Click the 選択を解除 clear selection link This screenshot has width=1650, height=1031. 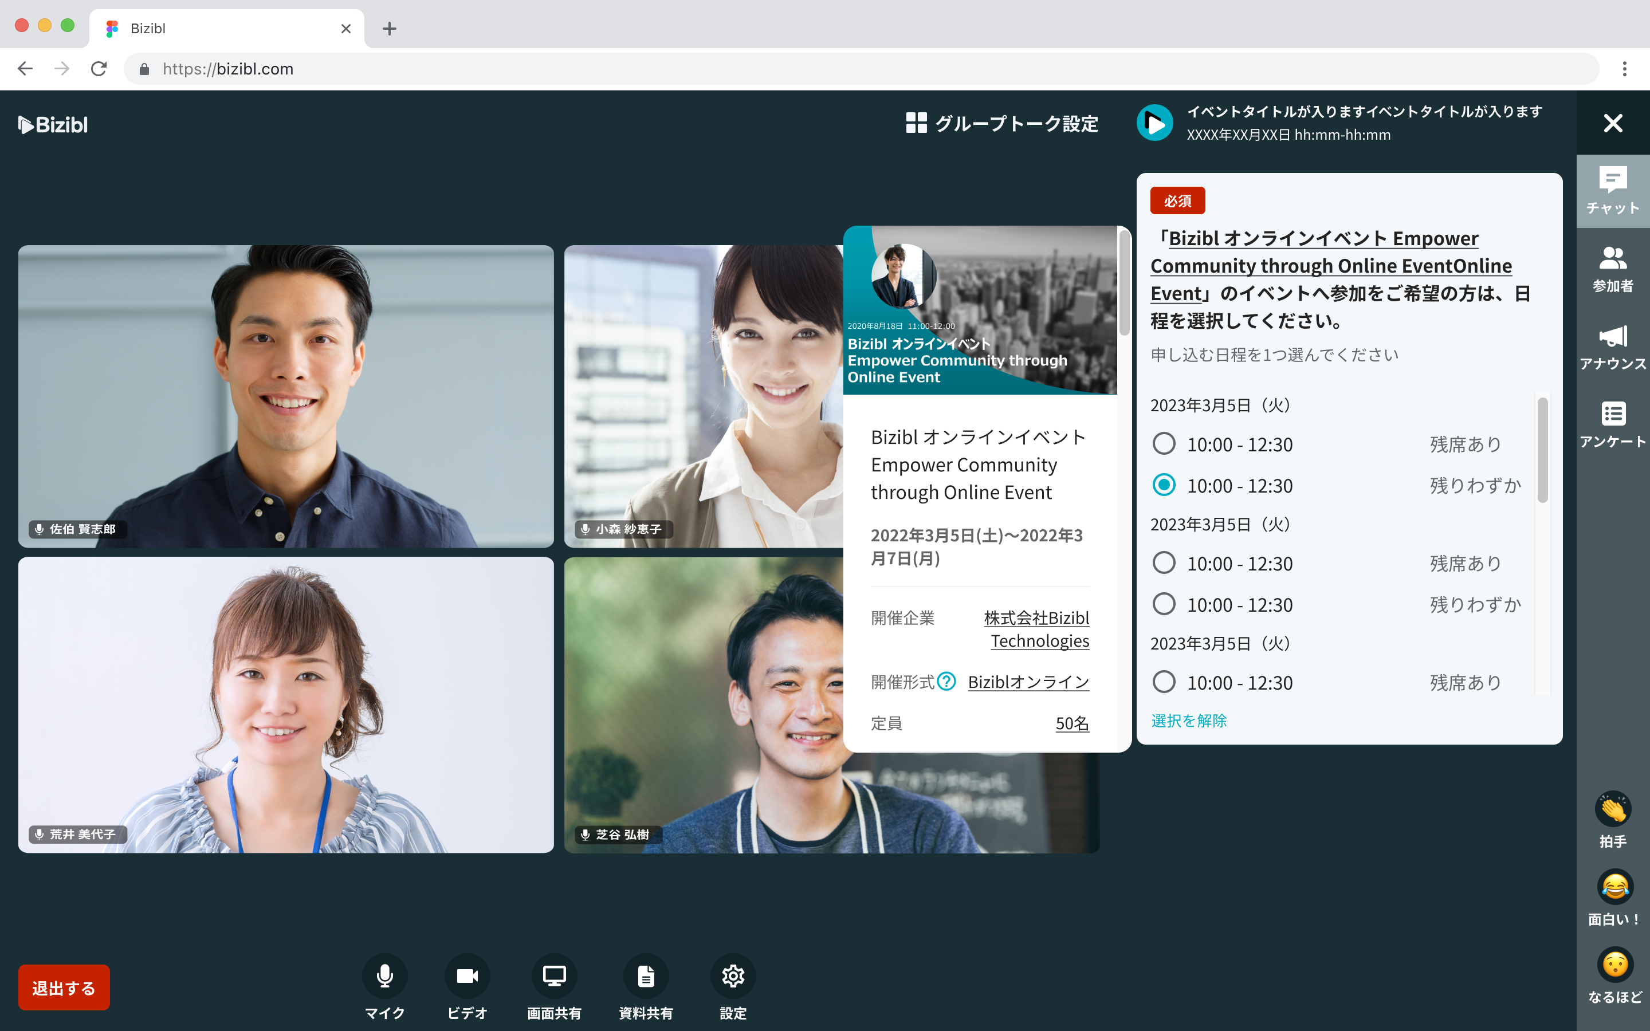coord(1188,721)
